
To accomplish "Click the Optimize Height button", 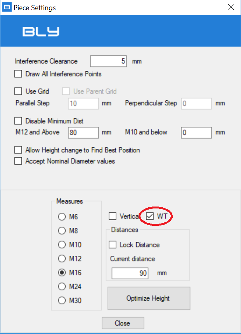I will 149,298.
